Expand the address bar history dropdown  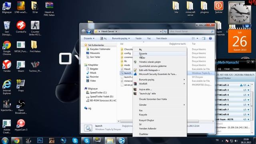point(161,31)
